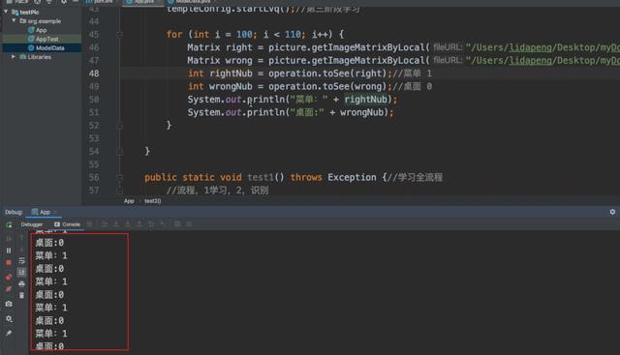
Task: Pause the running program
Action: pos(9,251)
